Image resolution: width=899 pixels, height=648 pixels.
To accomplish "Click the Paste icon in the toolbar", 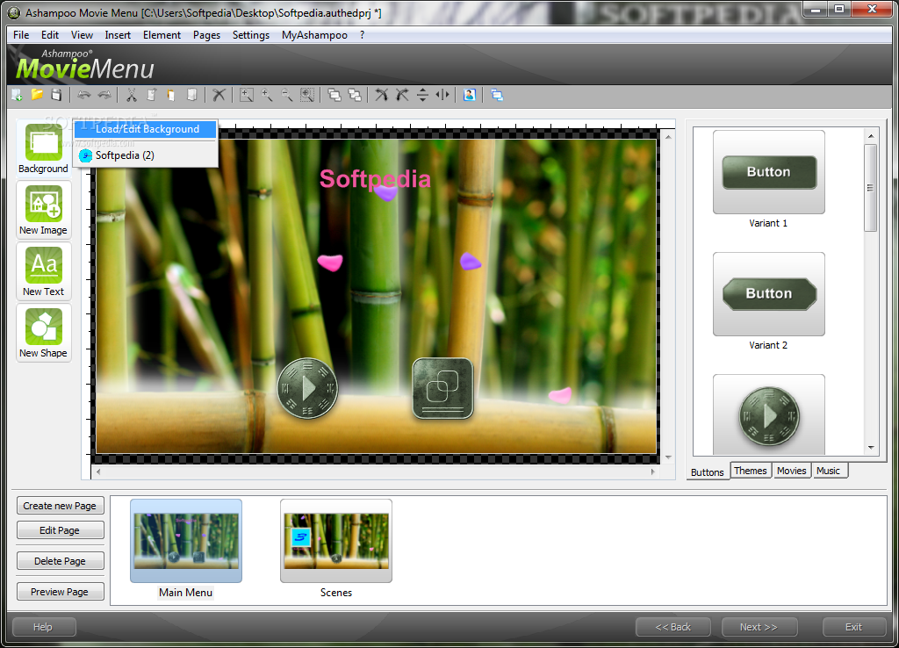I will pos(171,95).
